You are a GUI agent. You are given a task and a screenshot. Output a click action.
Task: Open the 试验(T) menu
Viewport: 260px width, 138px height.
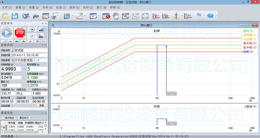pos(61,7)
